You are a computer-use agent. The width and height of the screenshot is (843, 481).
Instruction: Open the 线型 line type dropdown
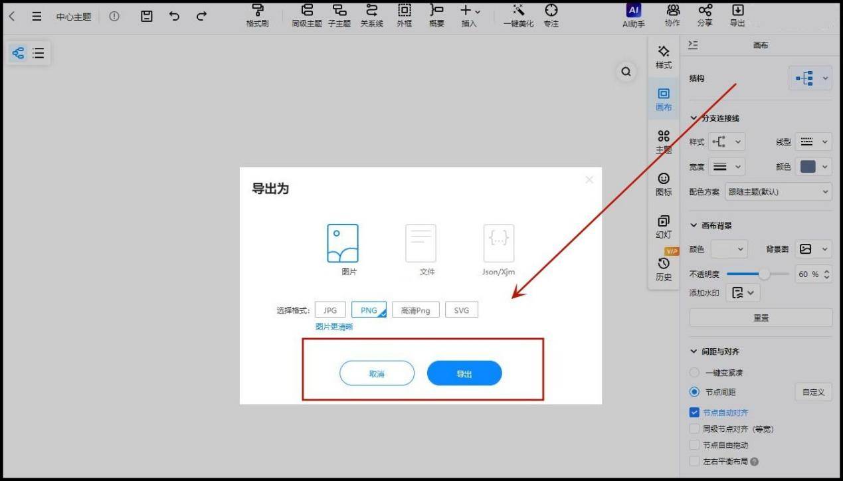[814, 142]
